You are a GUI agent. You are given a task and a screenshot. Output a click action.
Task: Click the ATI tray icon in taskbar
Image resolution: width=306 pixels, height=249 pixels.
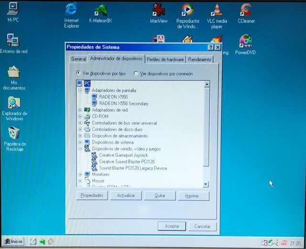[284, 243]
